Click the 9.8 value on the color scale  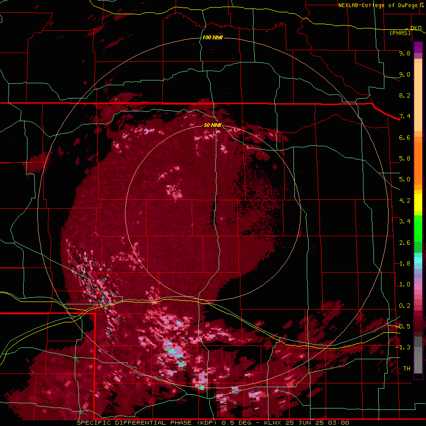pyautogui.click(x=404, y=53)
